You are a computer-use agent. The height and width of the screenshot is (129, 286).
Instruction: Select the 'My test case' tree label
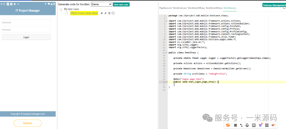71,9
